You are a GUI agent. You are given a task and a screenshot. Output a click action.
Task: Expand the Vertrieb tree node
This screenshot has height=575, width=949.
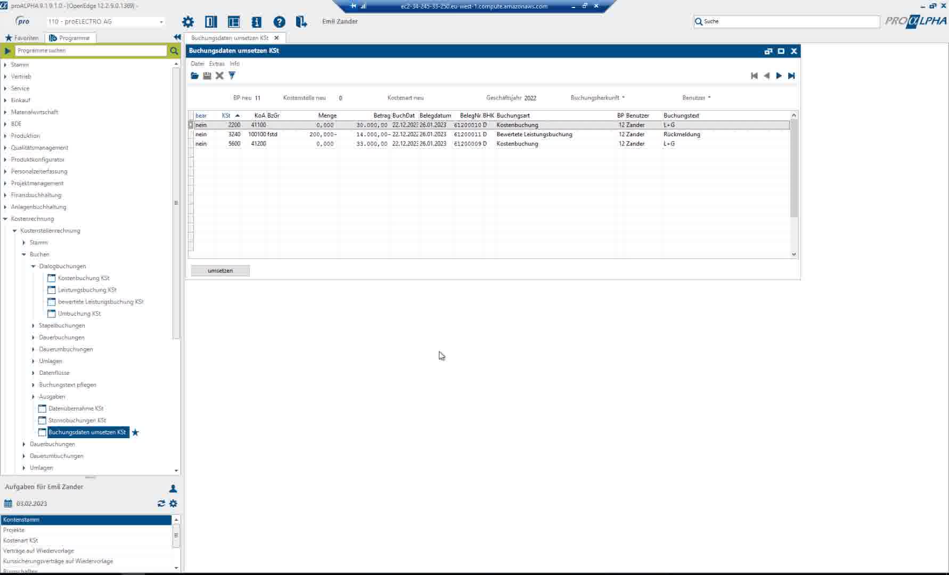click(x=5, y=77)
